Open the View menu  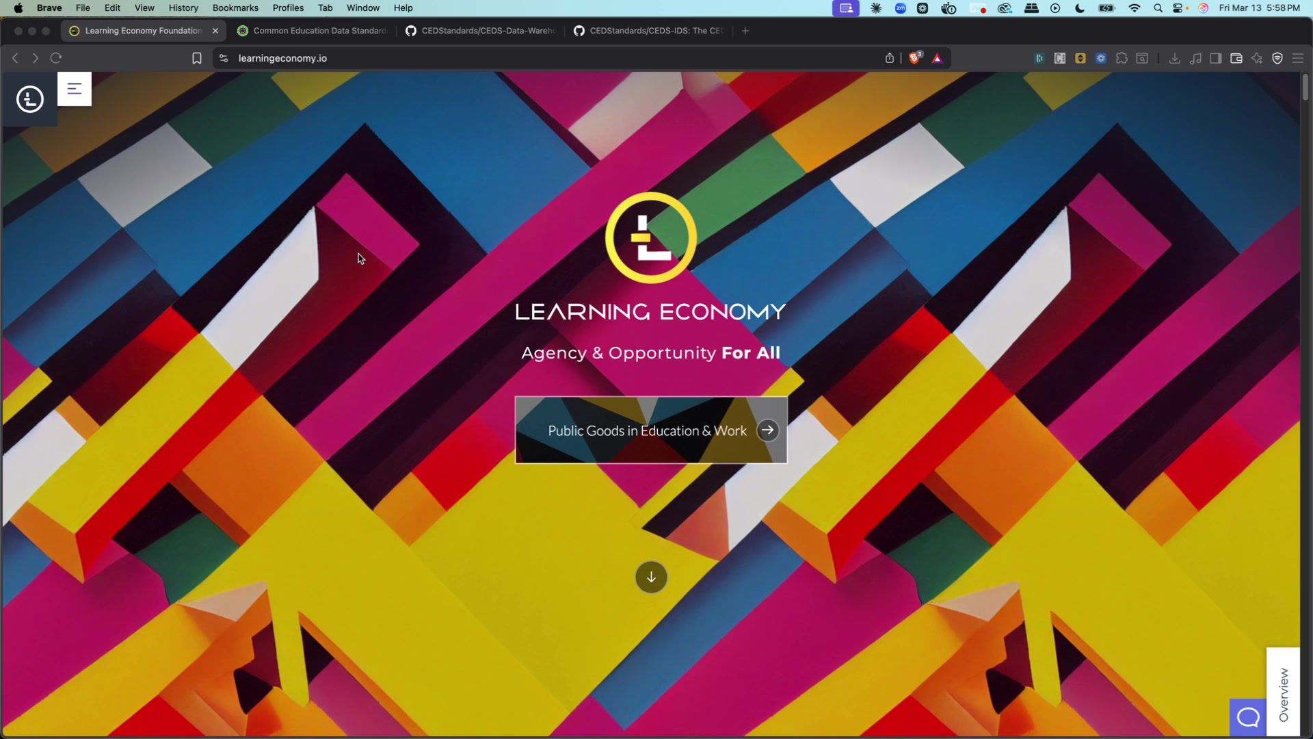(144, 8)
